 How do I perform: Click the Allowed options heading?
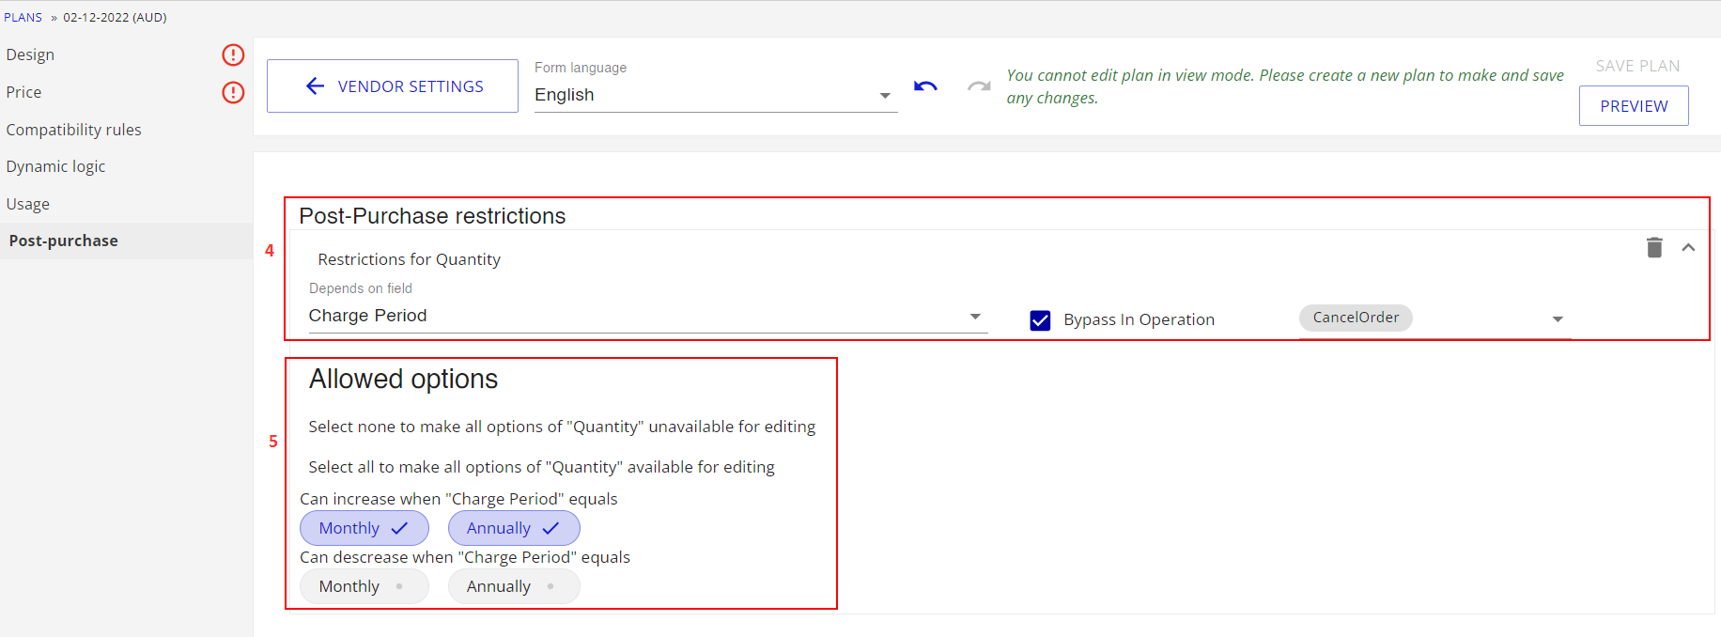(404, 379)
